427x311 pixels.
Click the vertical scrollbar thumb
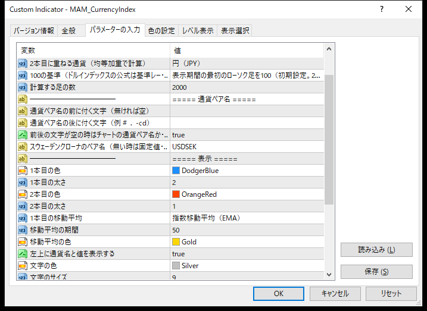(329, 140)
